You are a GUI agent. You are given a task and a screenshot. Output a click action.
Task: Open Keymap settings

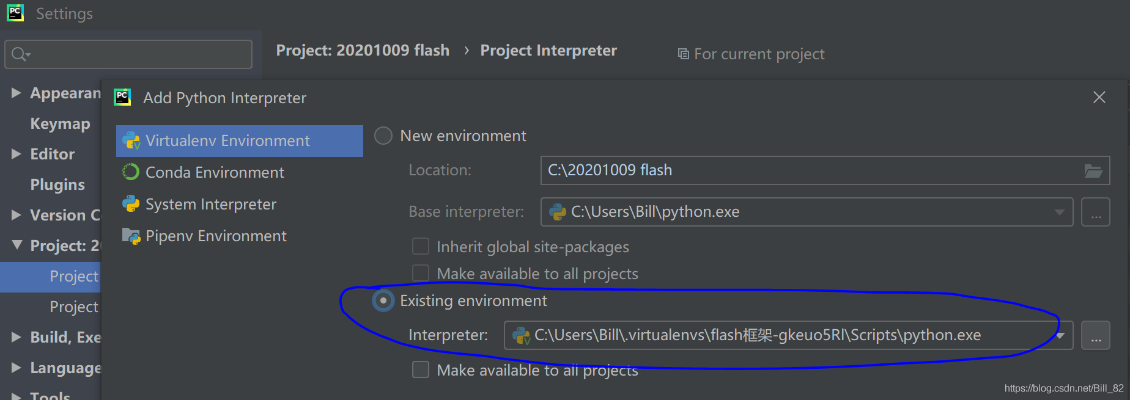[60, 123]
